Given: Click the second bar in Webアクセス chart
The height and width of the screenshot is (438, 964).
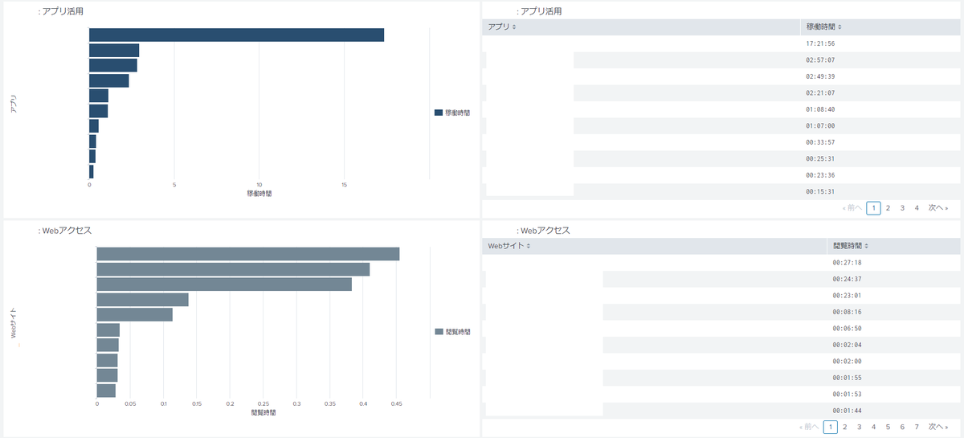Looking at the screenshot, I should tap(233, 269).
